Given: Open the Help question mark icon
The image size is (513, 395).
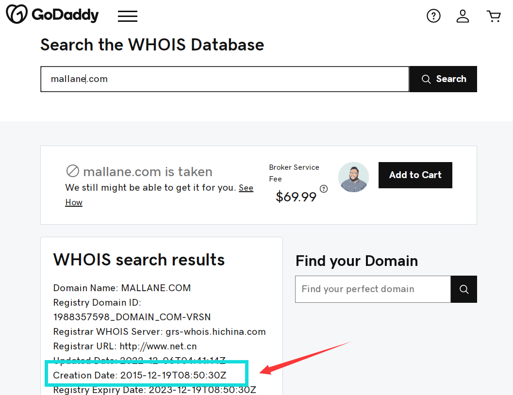Looking at the screenshot, I should pyautogui.click(x=433, y=16).
